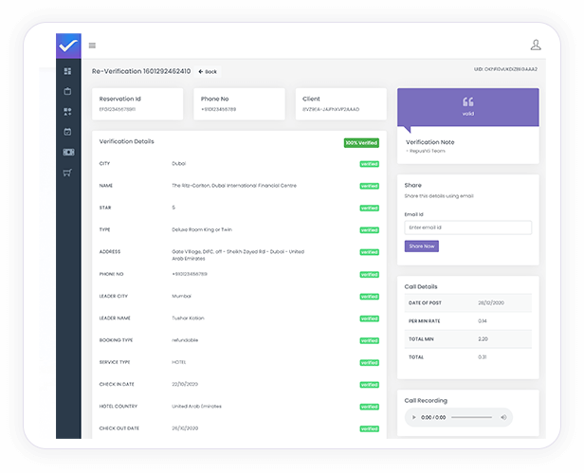This screenshot has height=473, width=584.
Task: Click the Client card
Action: point(340,104)
